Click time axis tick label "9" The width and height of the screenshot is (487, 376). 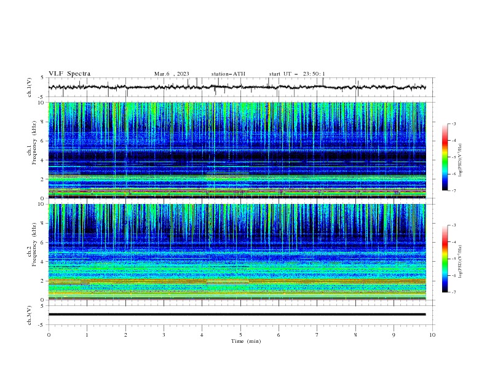click(x=394, y=335)
